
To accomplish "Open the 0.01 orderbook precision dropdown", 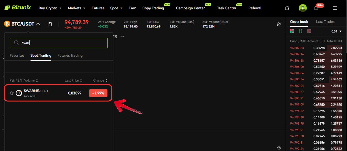I will point(336,31).
